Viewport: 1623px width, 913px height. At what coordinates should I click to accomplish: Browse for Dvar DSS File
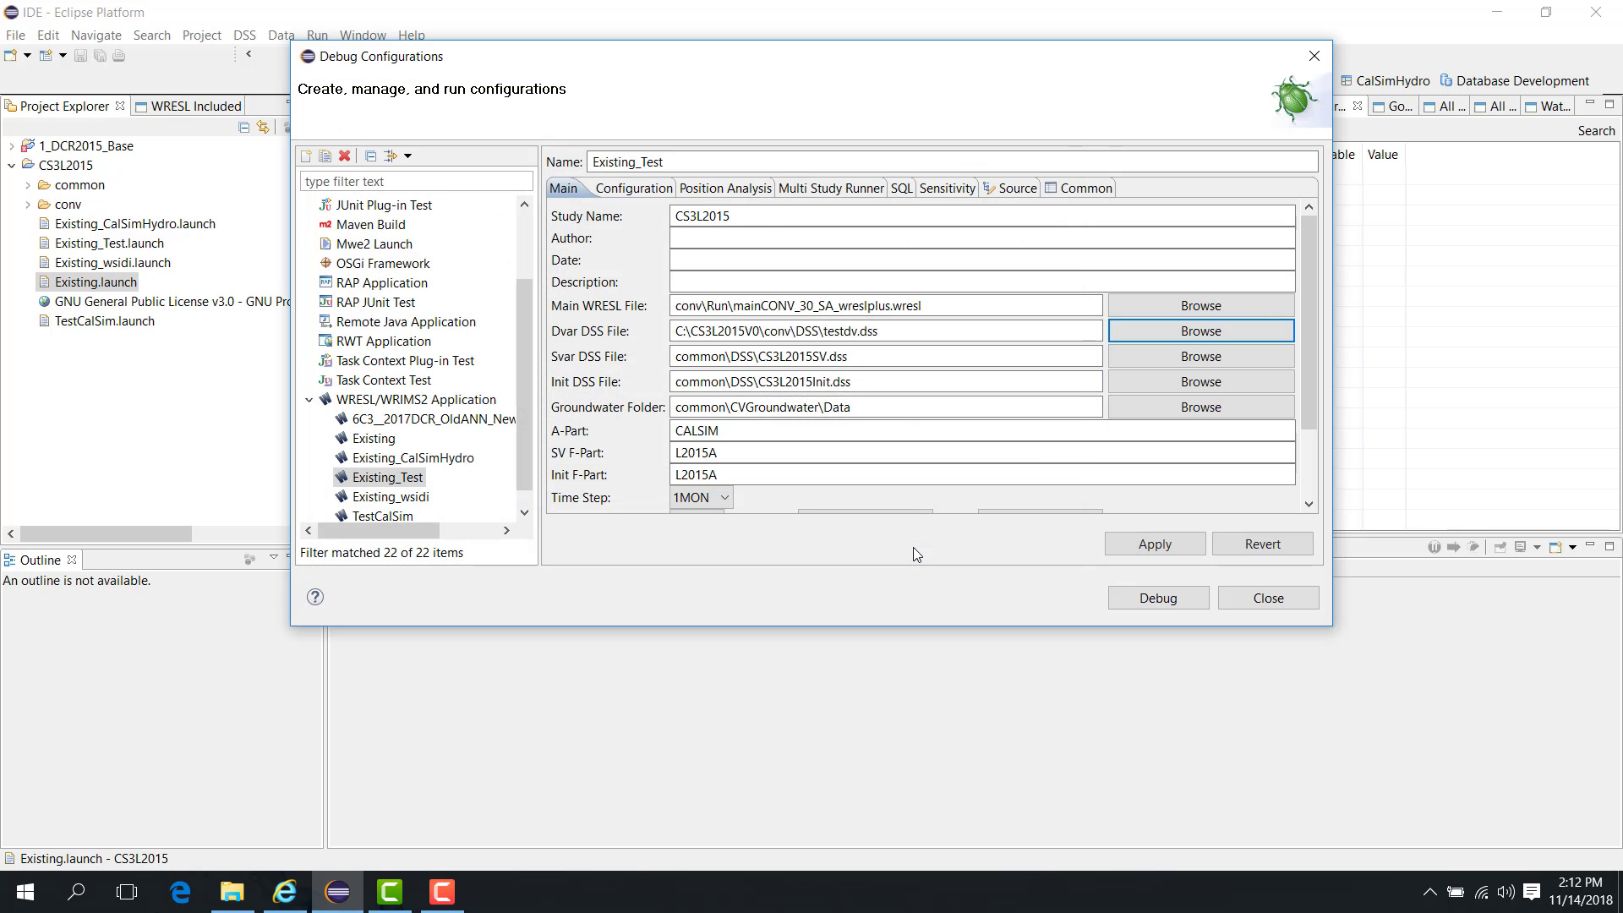(1200, 331)
